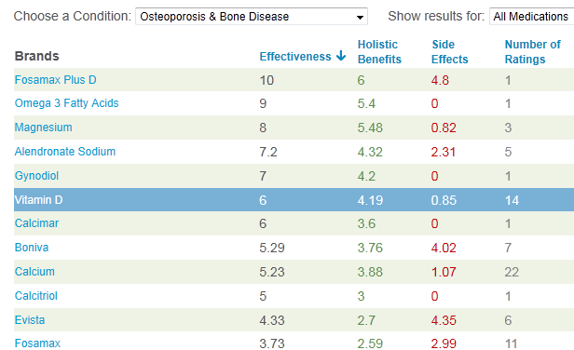
Task: Click the highlighted Vitamin D row
Action: point(294,200)
